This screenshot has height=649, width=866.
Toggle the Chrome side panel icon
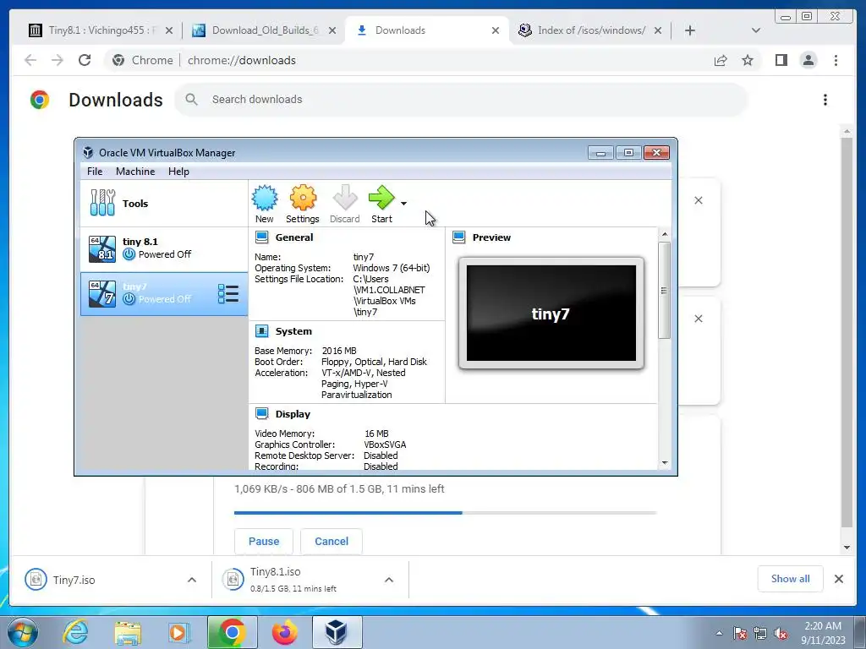[781, 60]
